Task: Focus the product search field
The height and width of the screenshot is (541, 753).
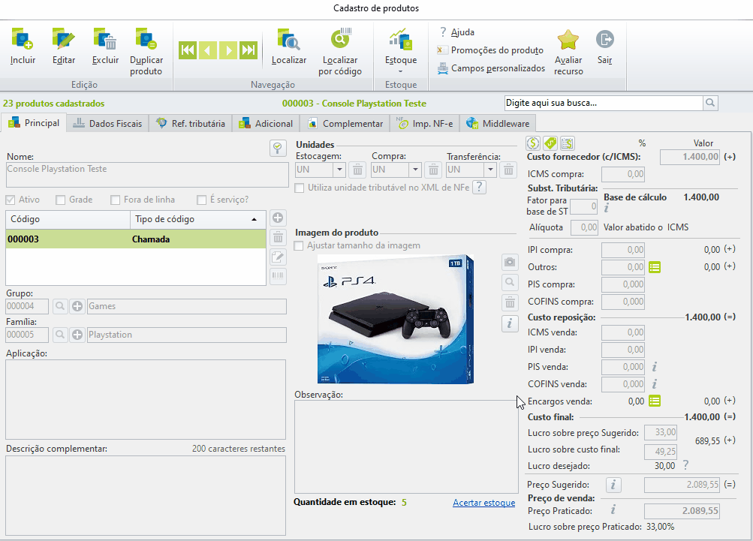Action: point(604,103)
